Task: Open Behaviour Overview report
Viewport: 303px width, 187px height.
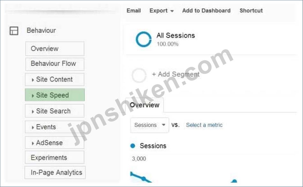Action: pyautogui.click(x=55, y=49)
